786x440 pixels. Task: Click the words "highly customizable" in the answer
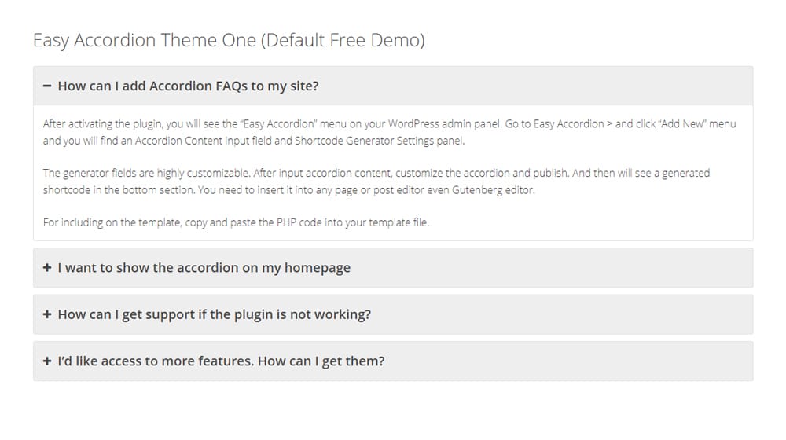click(202, 173)
